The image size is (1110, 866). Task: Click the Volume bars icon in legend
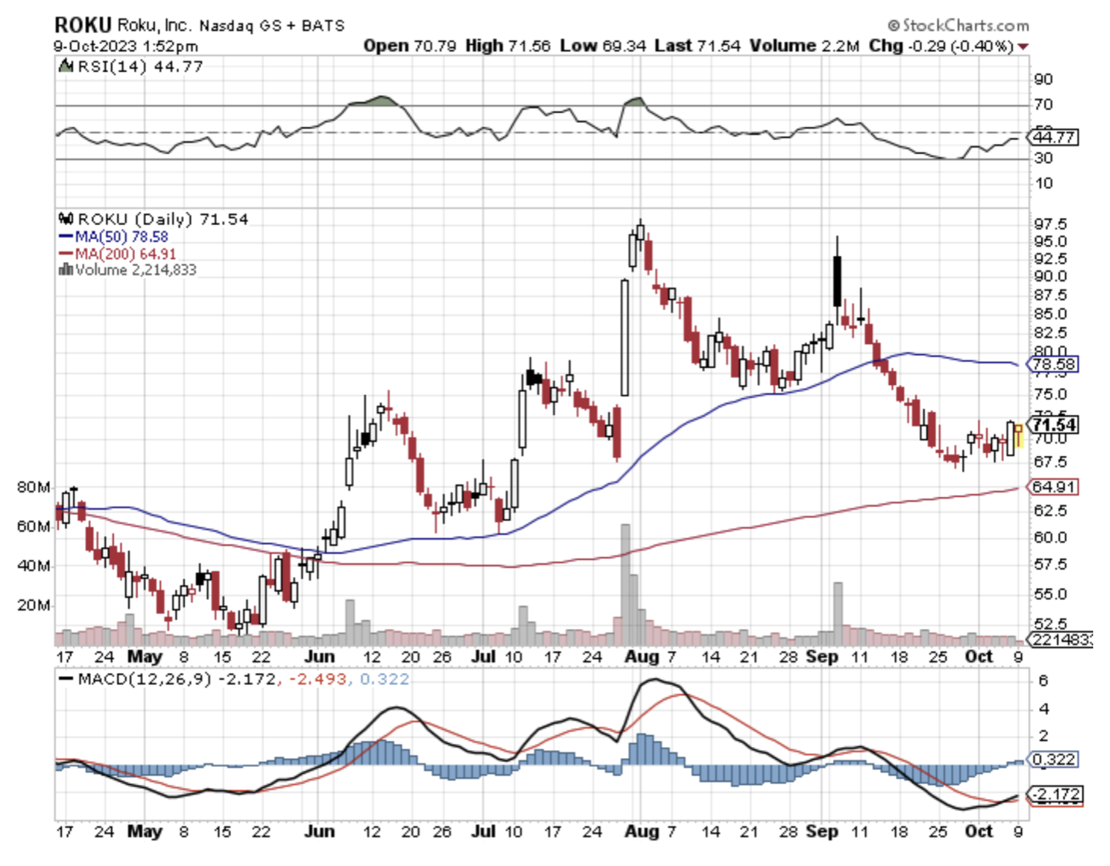click(66, 270)
